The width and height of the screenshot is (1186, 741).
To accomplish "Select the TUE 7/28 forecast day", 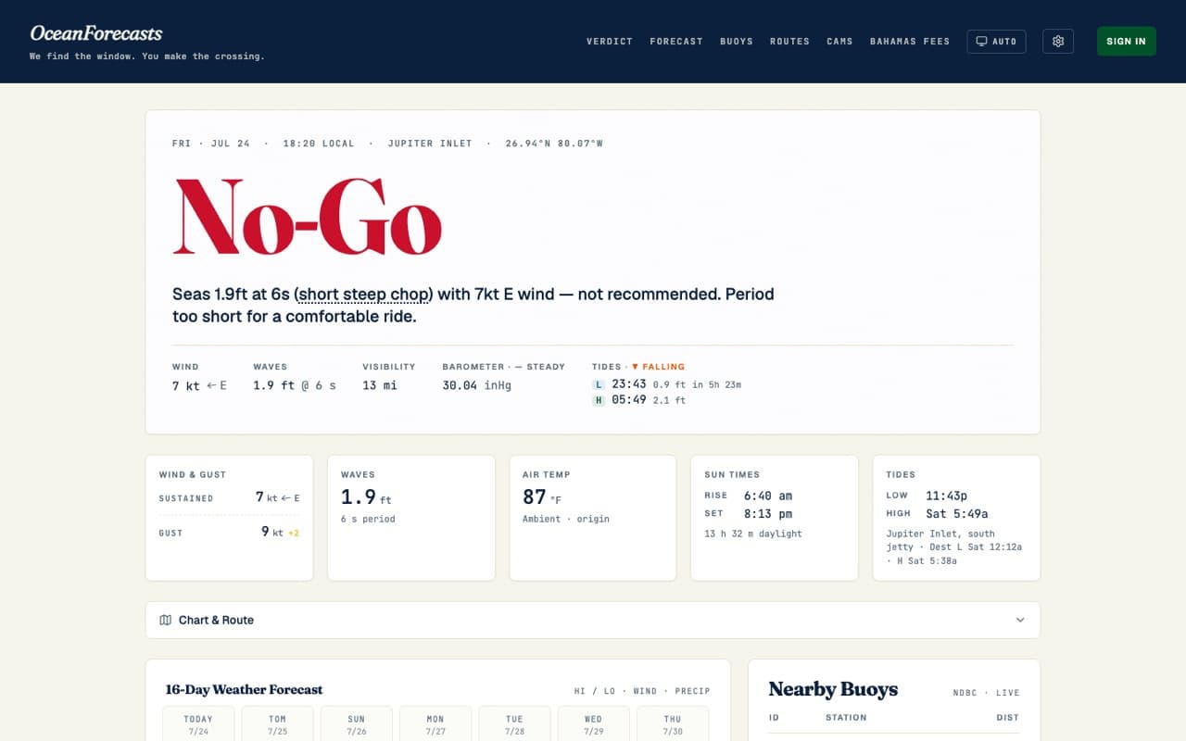I will (514, 724).
